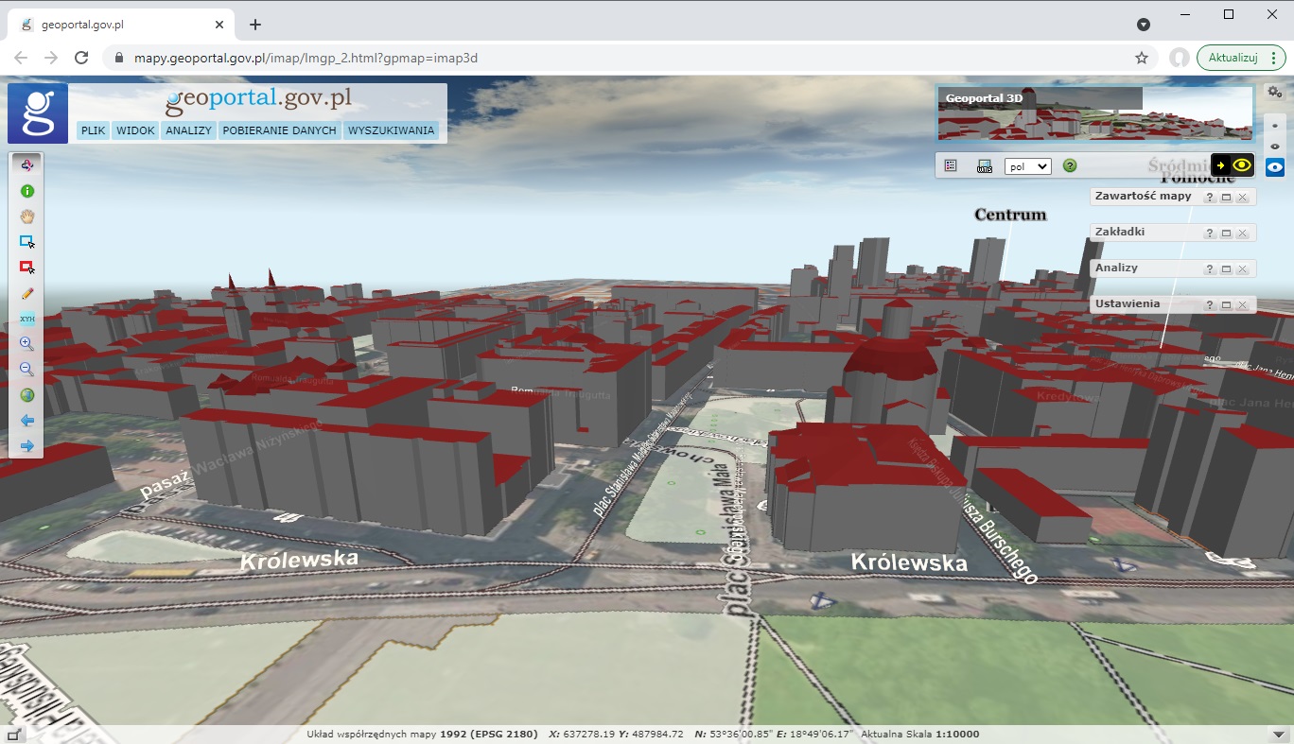1294x744 pixels.
Task: Click the Geoportal 3D banner thumbnail
Action: [x=1095, y=113]
